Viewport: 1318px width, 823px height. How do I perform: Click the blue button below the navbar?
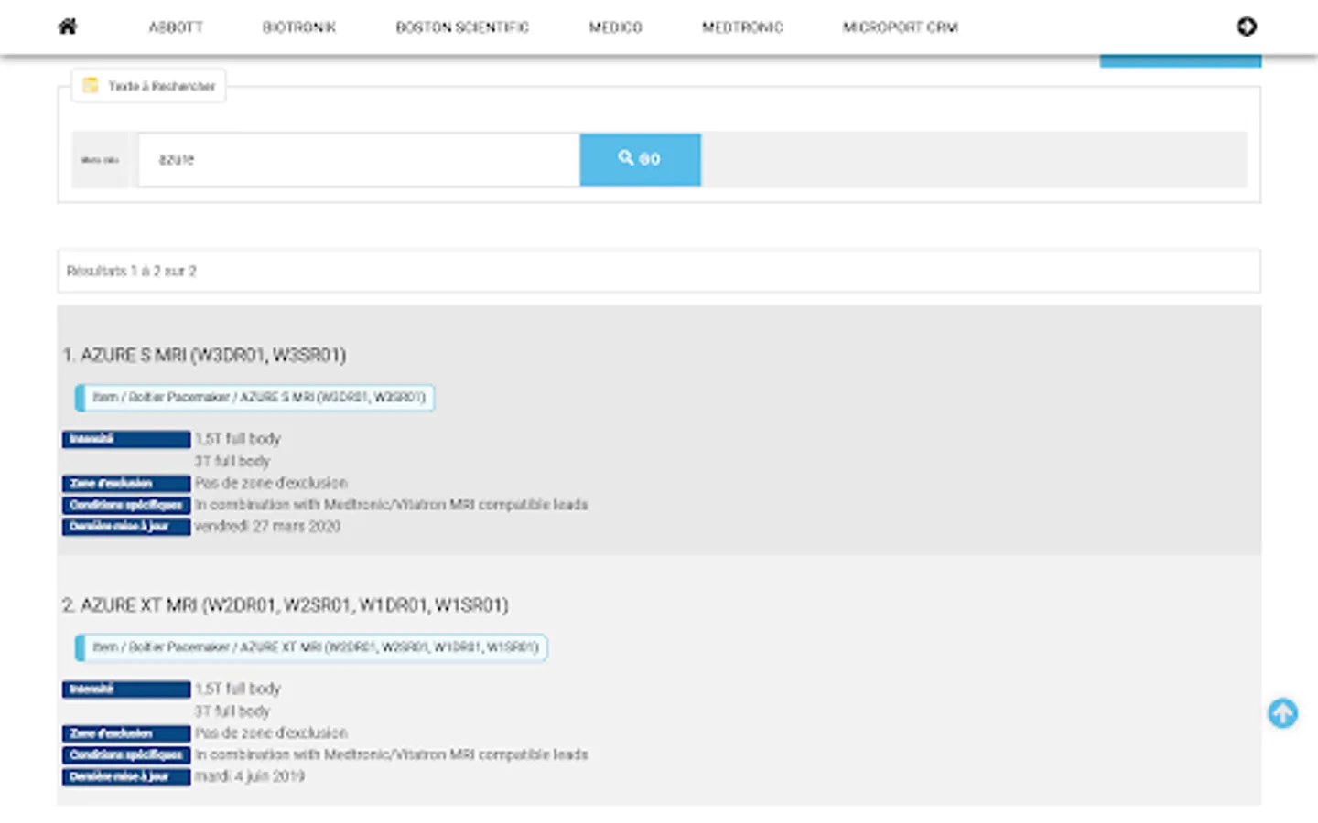1181,61
